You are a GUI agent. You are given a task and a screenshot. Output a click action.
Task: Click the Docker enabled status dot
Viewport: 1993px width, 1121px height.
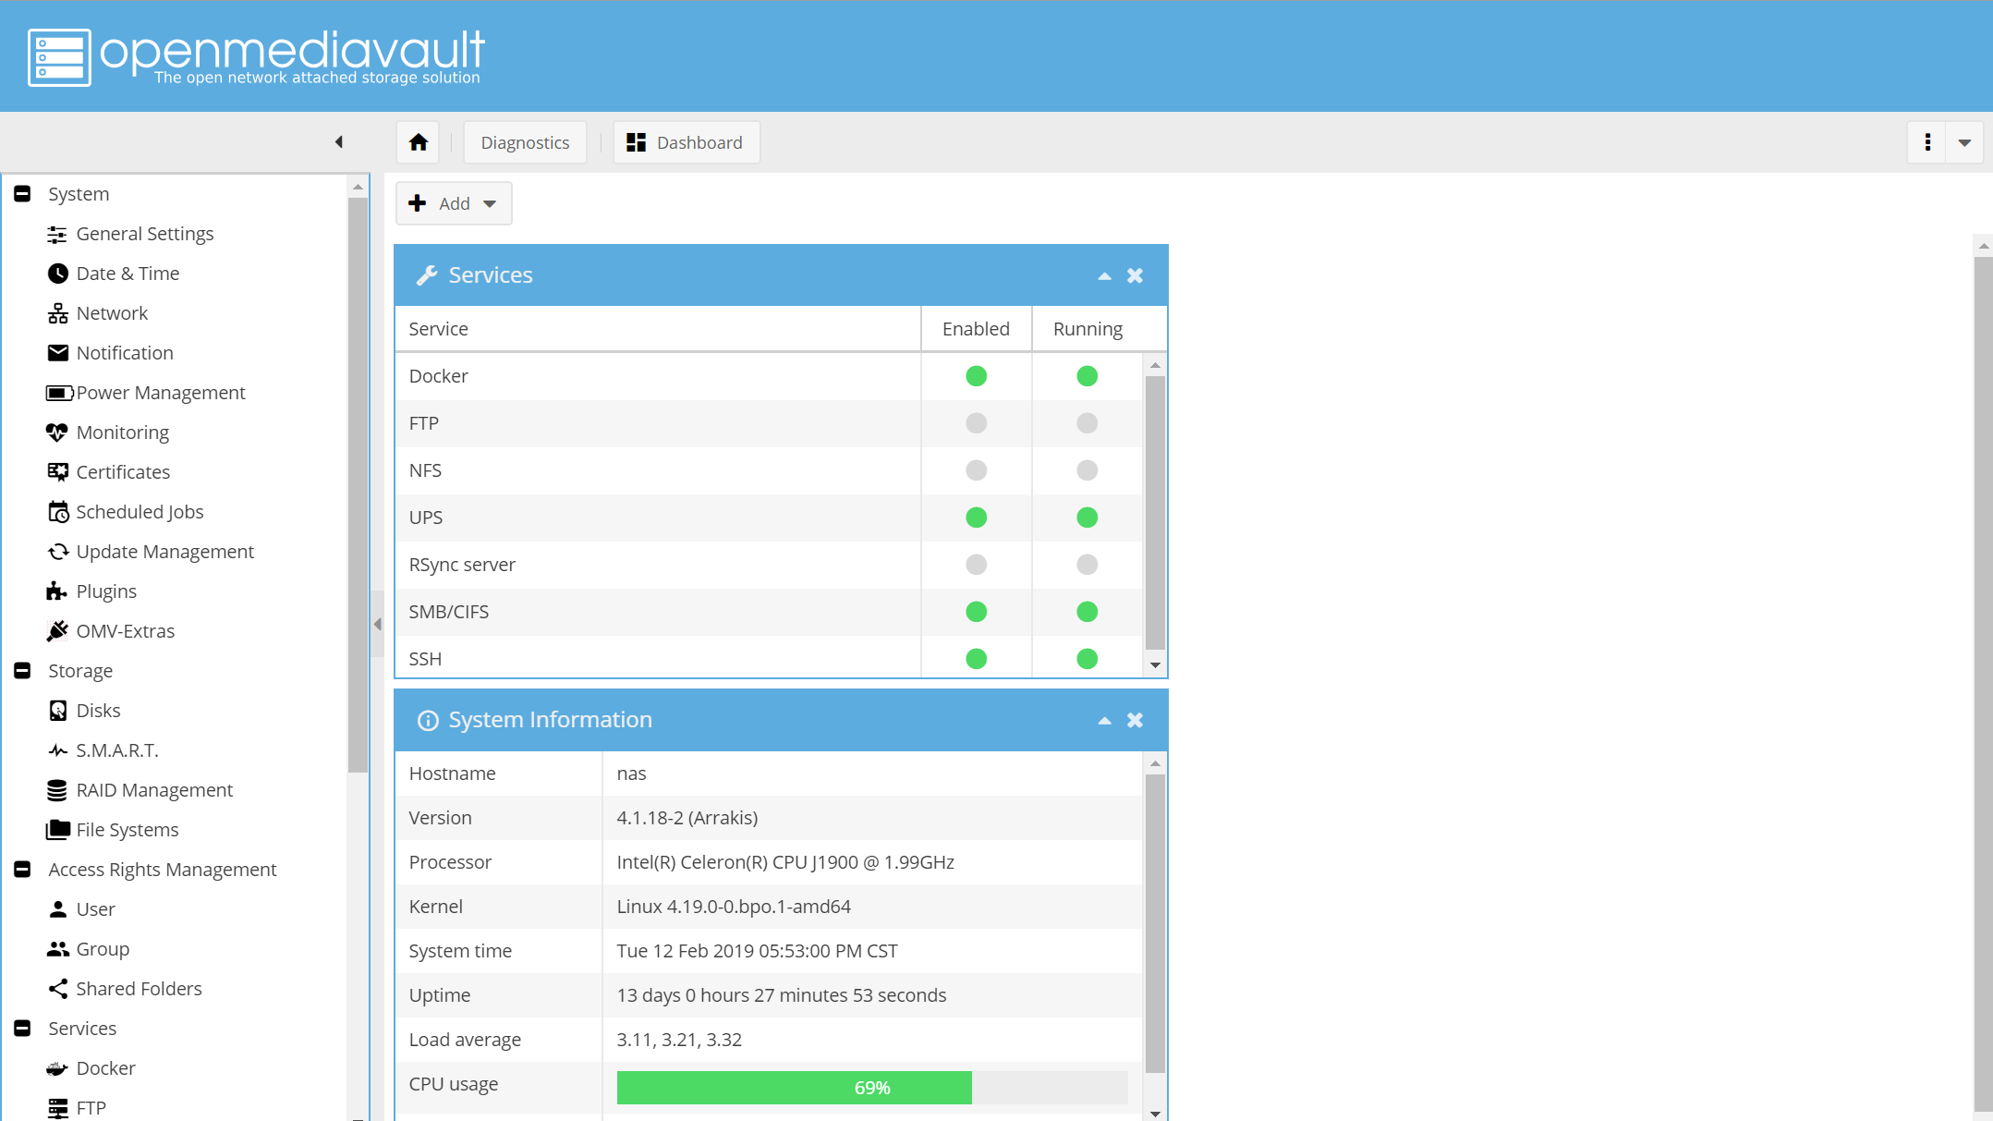tap(976, 376)
